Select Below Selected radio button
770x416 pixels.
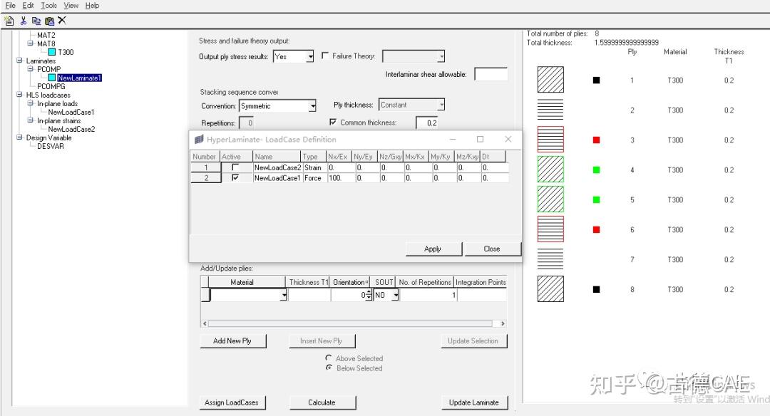[x=329, y=368]
